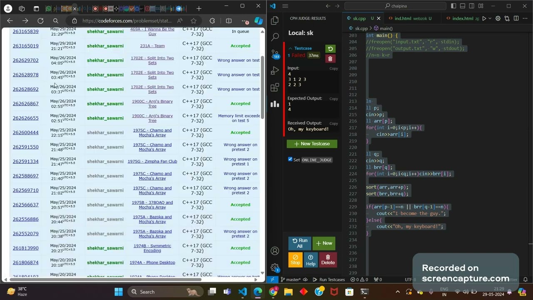Click the green rerun testcase icon
This screenshot has width=533, height=300.
[330, 49]
